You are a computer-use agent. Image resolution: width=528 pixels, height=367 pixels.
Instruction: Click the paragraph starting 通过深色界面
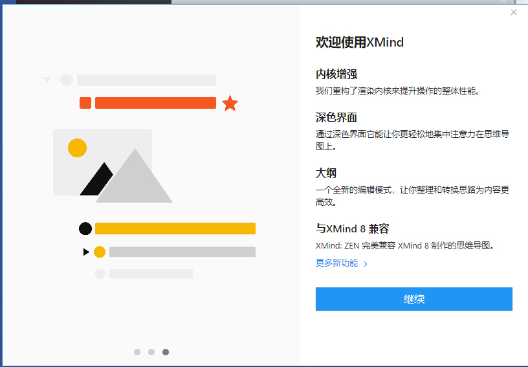[412, 140]
